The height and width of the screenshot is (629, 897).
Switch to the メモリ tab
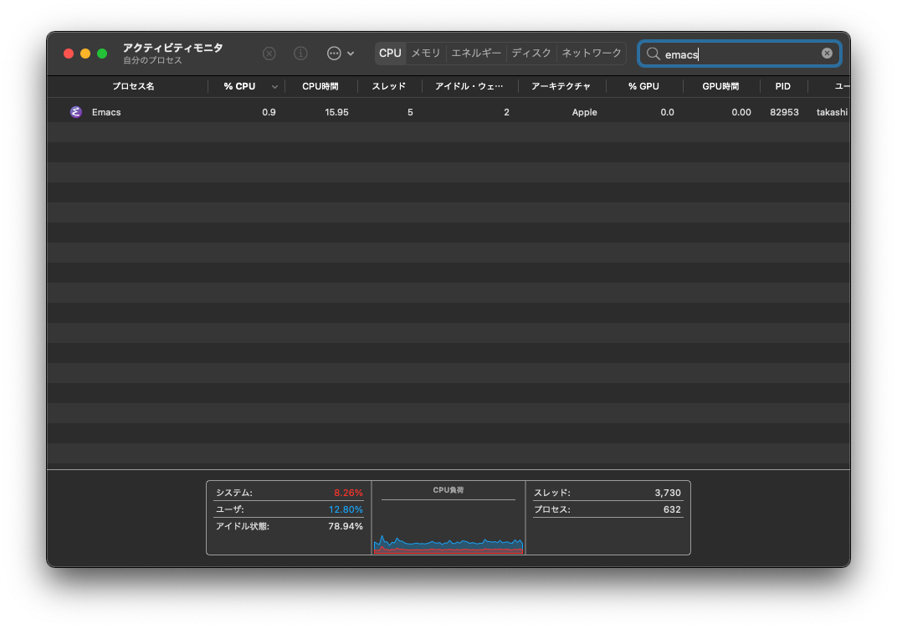(x=425, y=52)
